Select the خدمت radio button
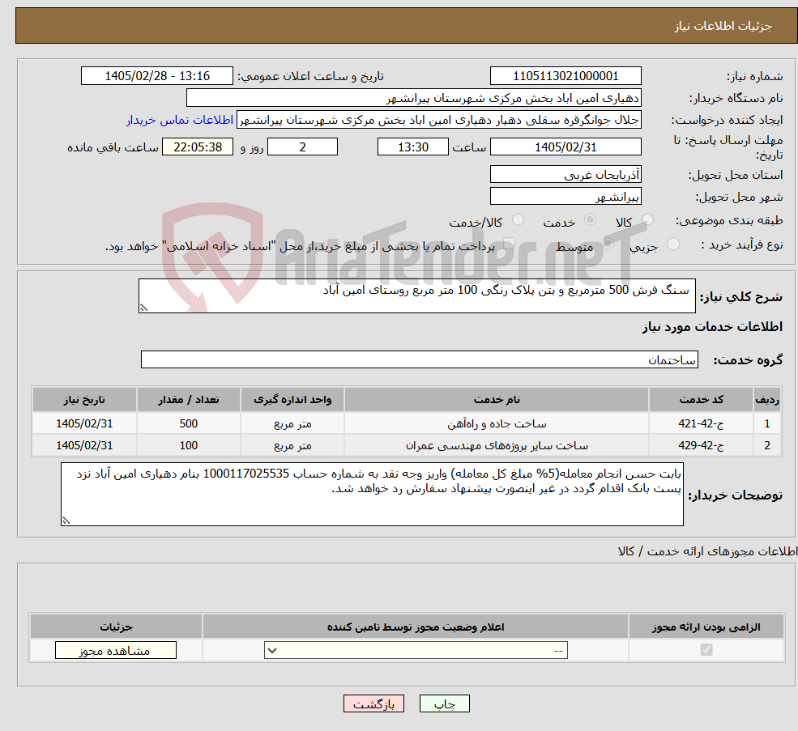Screen dimensions: 798x731 coord(590,219)
